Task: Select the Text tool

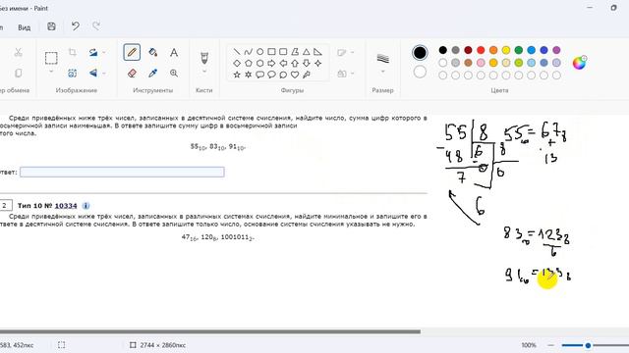Action: [174, 52]
